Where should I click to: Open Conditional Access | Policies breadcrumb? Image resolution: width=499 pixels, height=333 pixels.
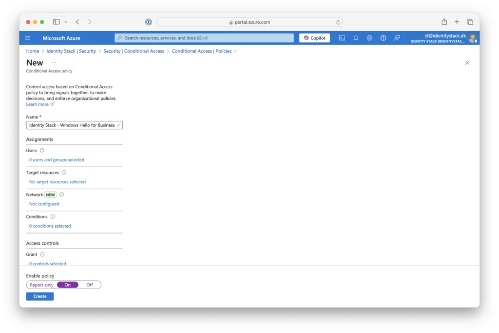click(x=201, y=51)
